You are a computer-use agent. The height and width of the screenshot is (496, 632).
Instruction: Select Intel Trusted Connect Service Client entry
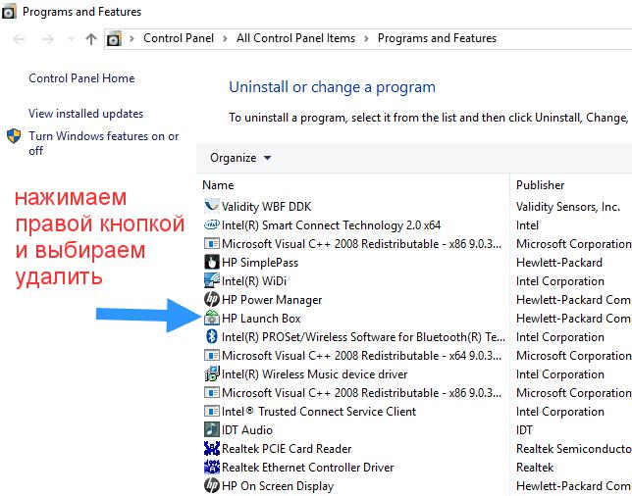click(319, 411)
